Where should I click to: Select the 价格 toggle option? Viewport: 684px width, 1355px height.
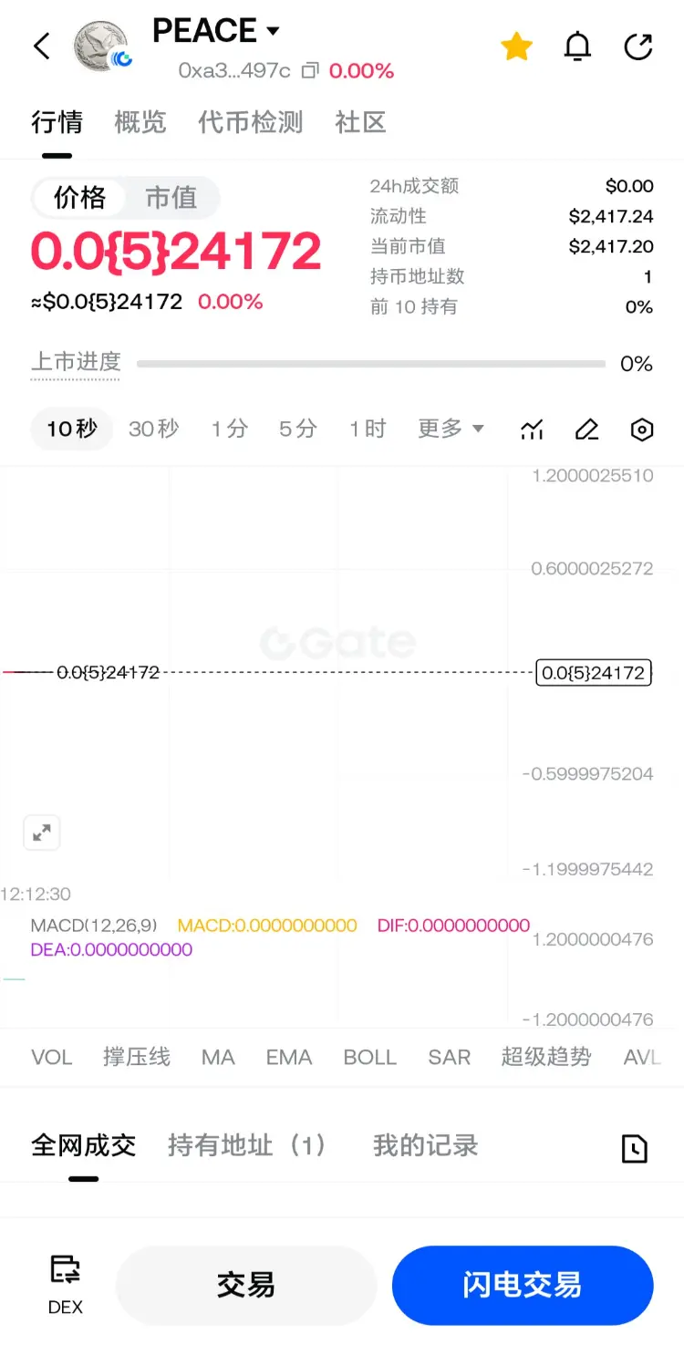(80, 198)
